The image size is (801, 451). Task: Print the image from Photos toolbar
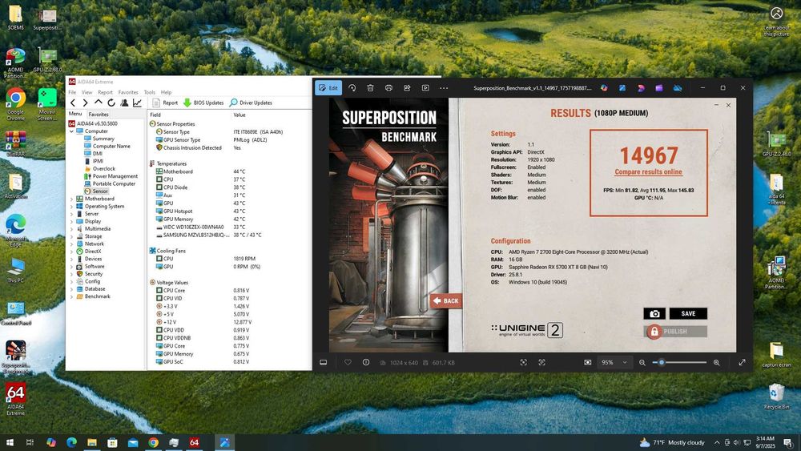[388, 88]
